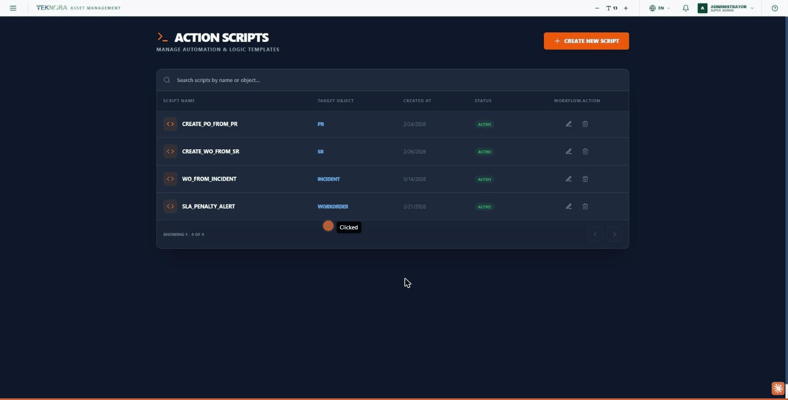Click the Script Name column header
788x400 pixels.
(179, 101)
